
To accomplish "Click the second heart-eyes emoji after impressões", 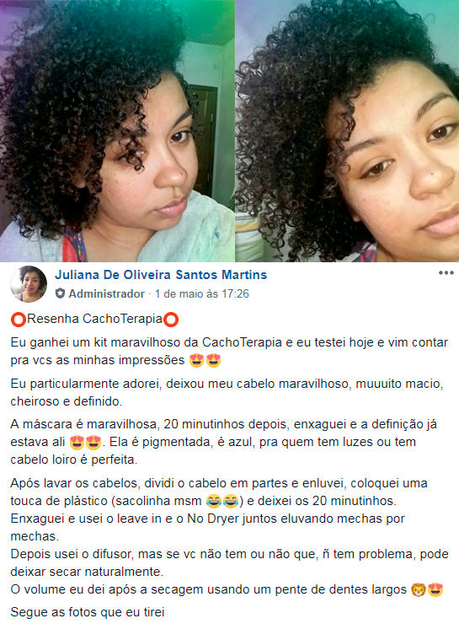I will coord(213,360).
